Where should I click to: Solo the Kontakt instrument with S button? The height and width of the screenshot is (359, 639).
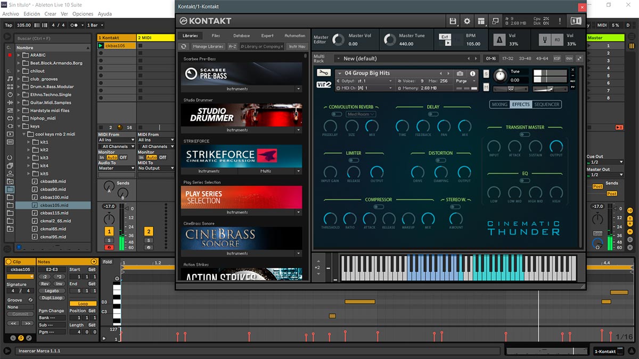pos(486,74)
